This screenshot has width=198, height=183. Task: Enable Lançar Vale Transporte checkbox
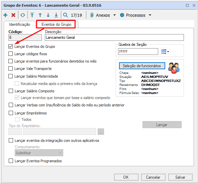[x=10, y=69]
